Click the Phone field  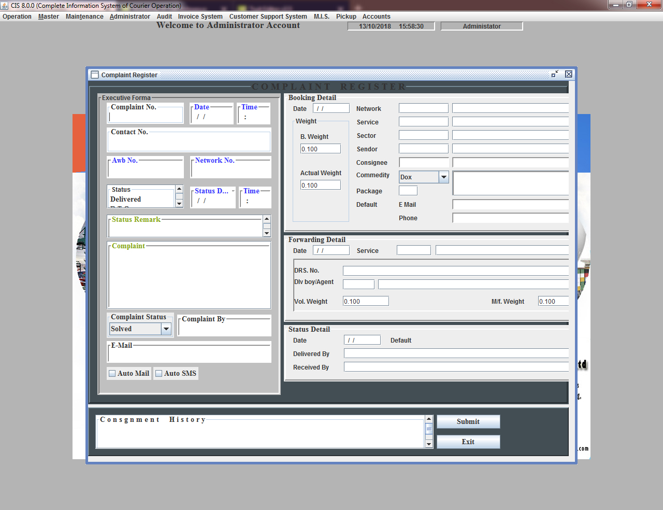511,218
